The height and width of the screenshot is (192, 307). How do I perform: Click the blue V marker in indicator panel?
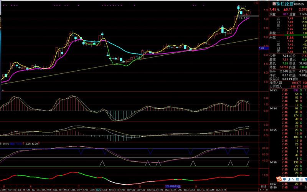pyautogui.click(x=81, y=152)
